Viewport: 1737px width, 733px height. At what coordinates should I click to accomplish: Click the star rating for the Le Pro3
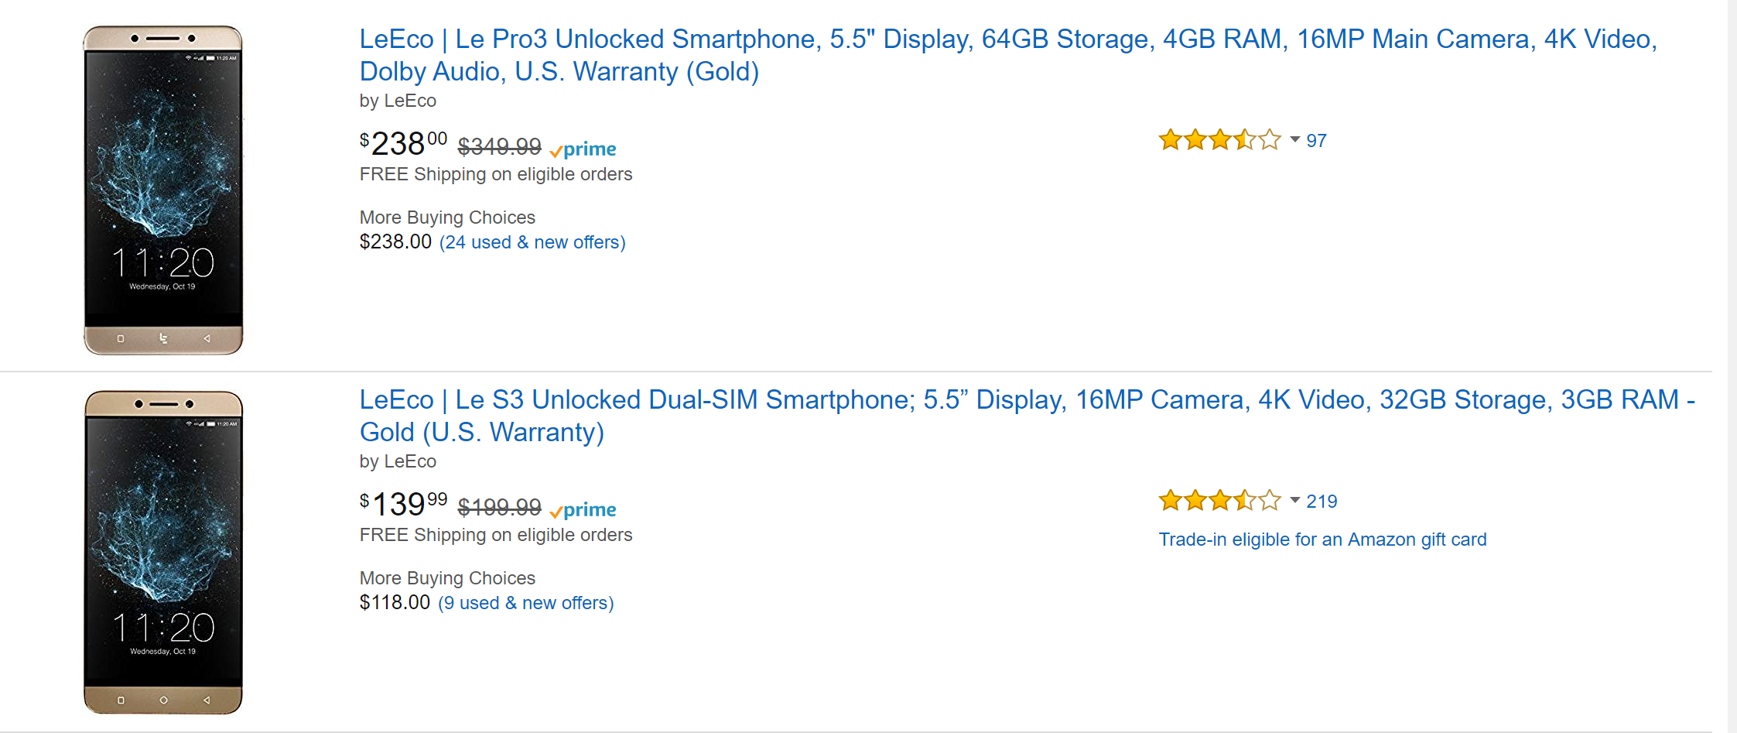[1219, 140]
